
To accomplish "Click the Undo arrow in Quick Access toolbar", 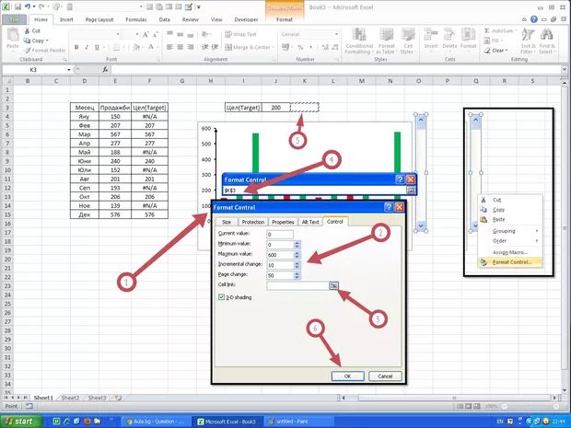I will pyautogui.click(x=28, y=7).
